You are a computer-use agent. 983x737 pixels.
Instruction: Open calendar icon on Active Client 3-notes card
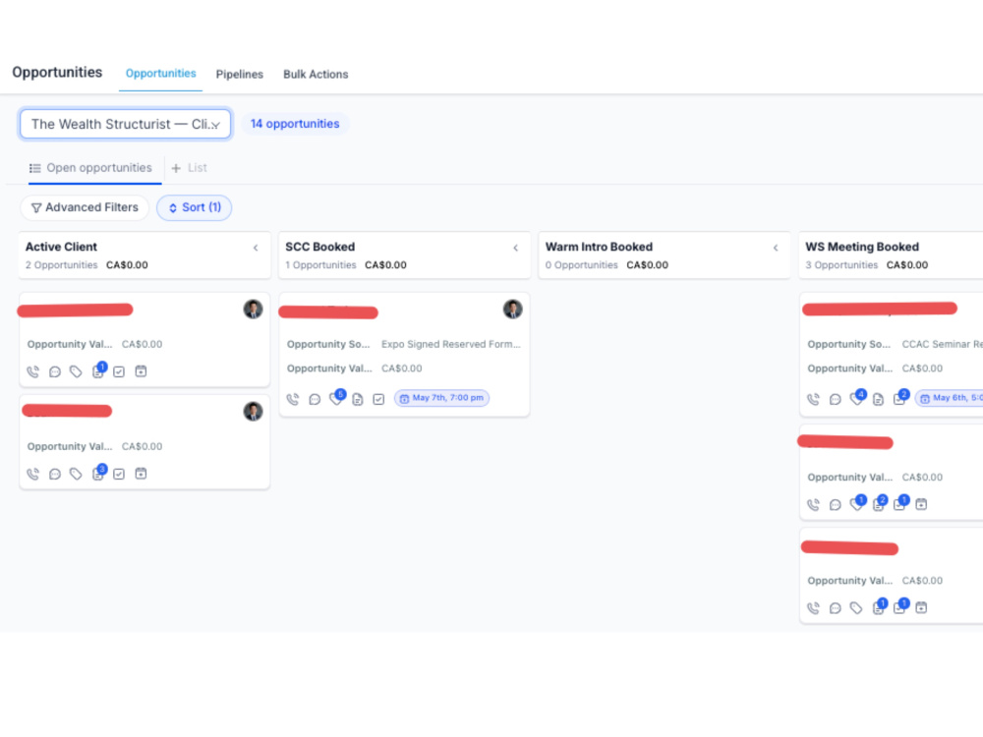tap(141, 474)
